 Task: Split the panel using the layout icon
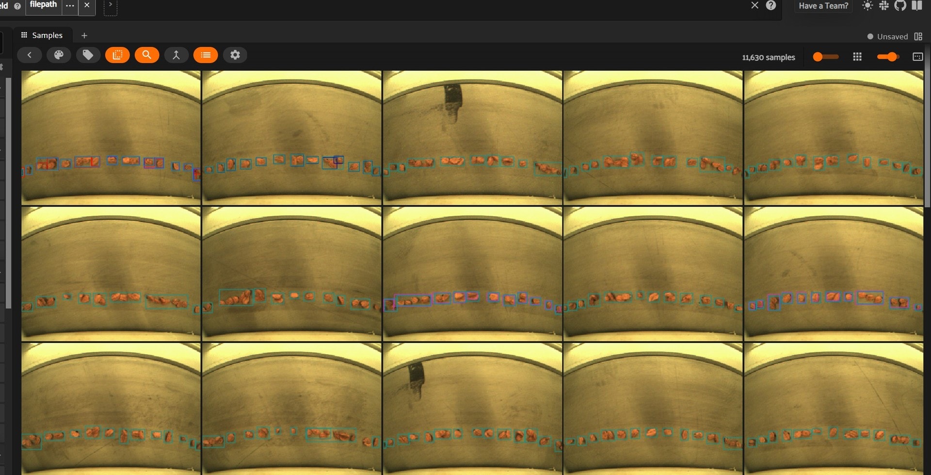918,36
